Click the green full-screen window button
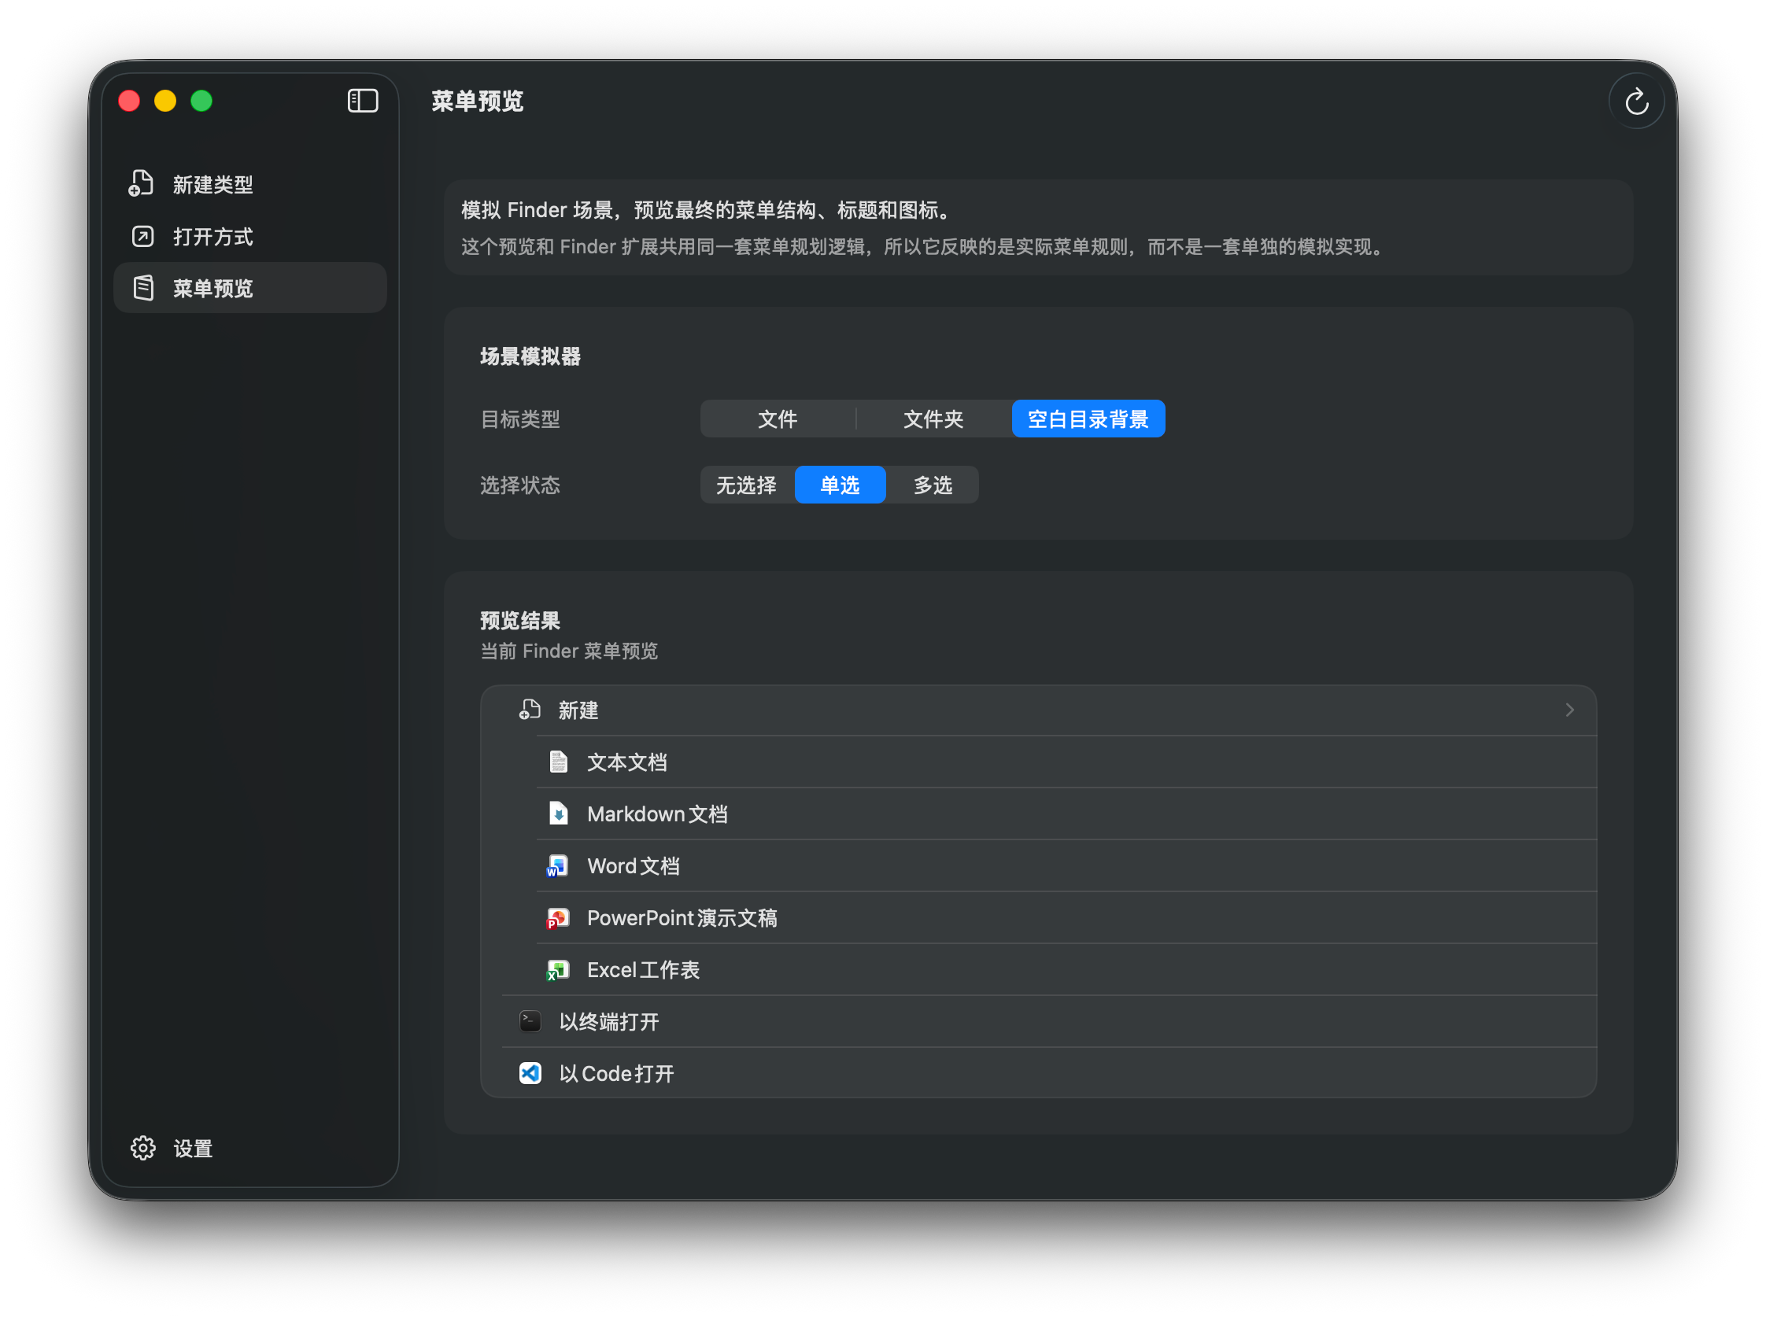 tap(201, 101)
